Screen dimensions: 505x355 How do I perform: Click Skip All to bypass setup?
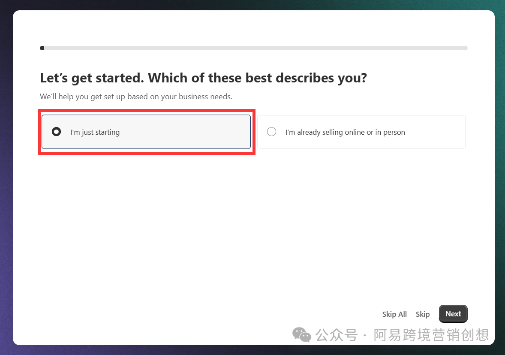click(394, 314)
